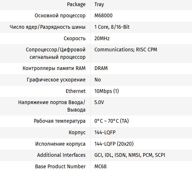Click the '144-LQFP (20x20)' value
Image resolution: width=192 pixels, height=172 pixels.
click(x=114, y=144)
